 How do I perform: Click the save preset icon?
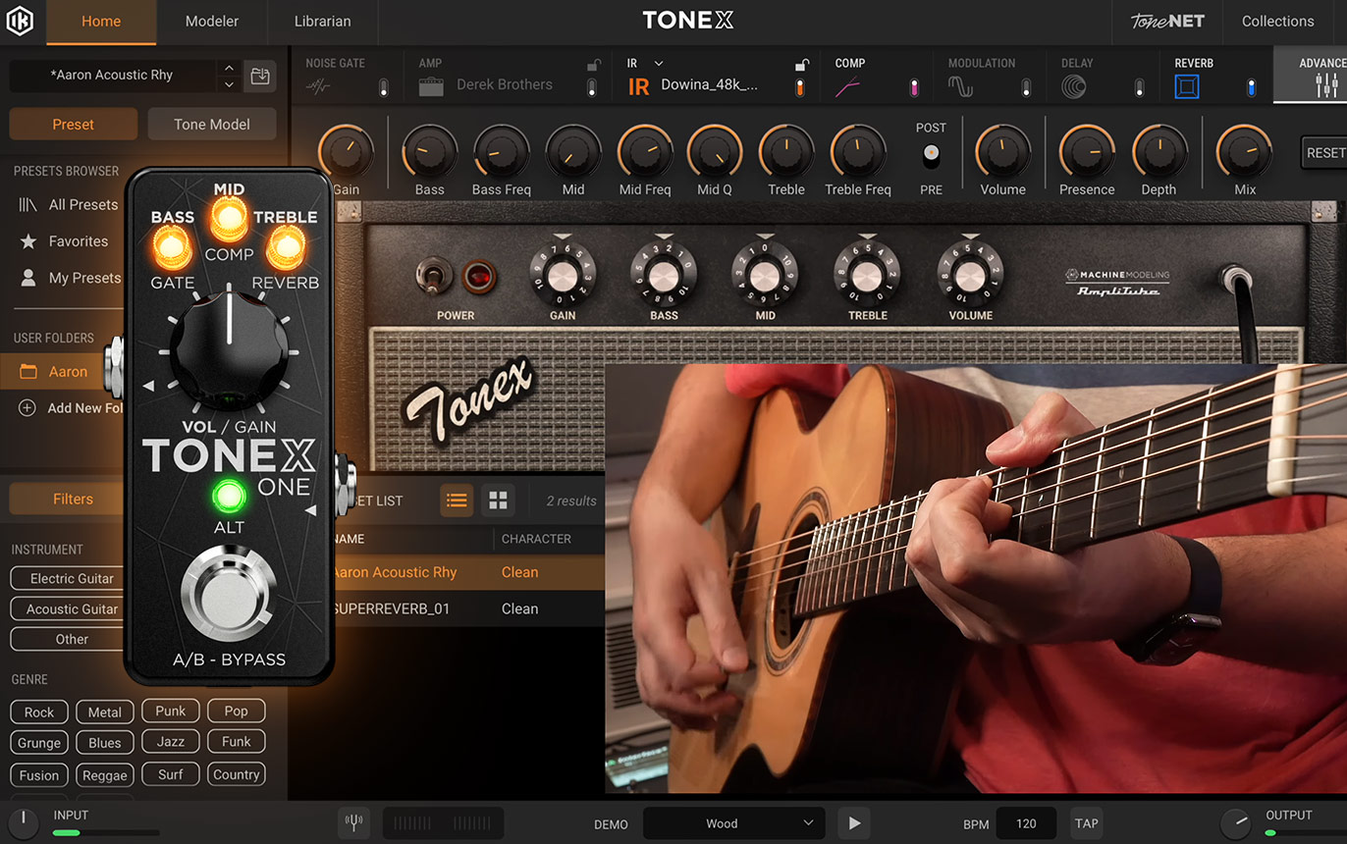tap(260, 77)
